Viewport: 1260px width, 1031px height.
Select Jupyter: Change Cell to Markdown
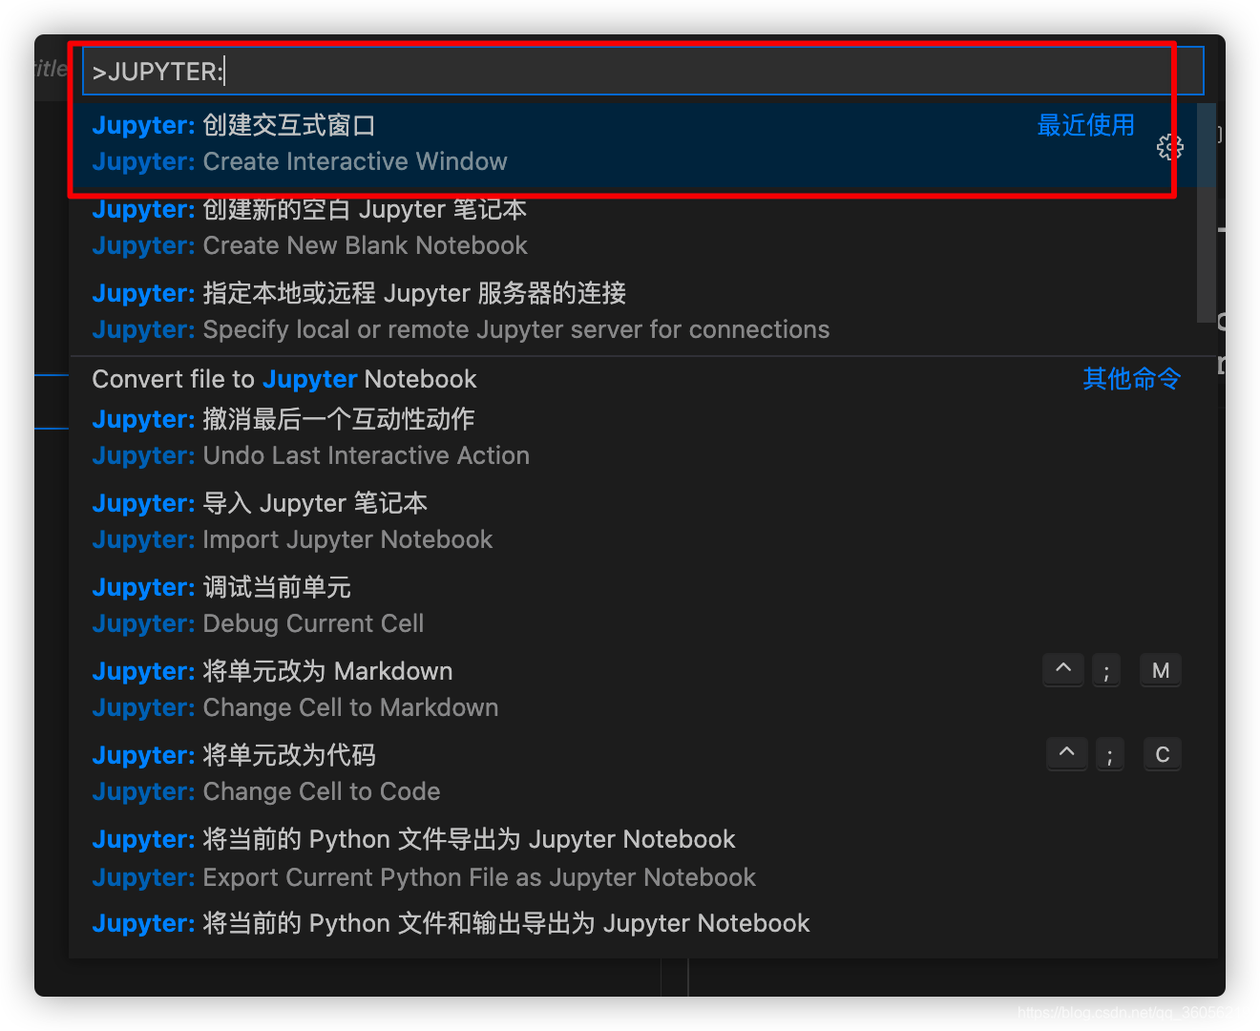pyautogui.click(x=633, y=690)
